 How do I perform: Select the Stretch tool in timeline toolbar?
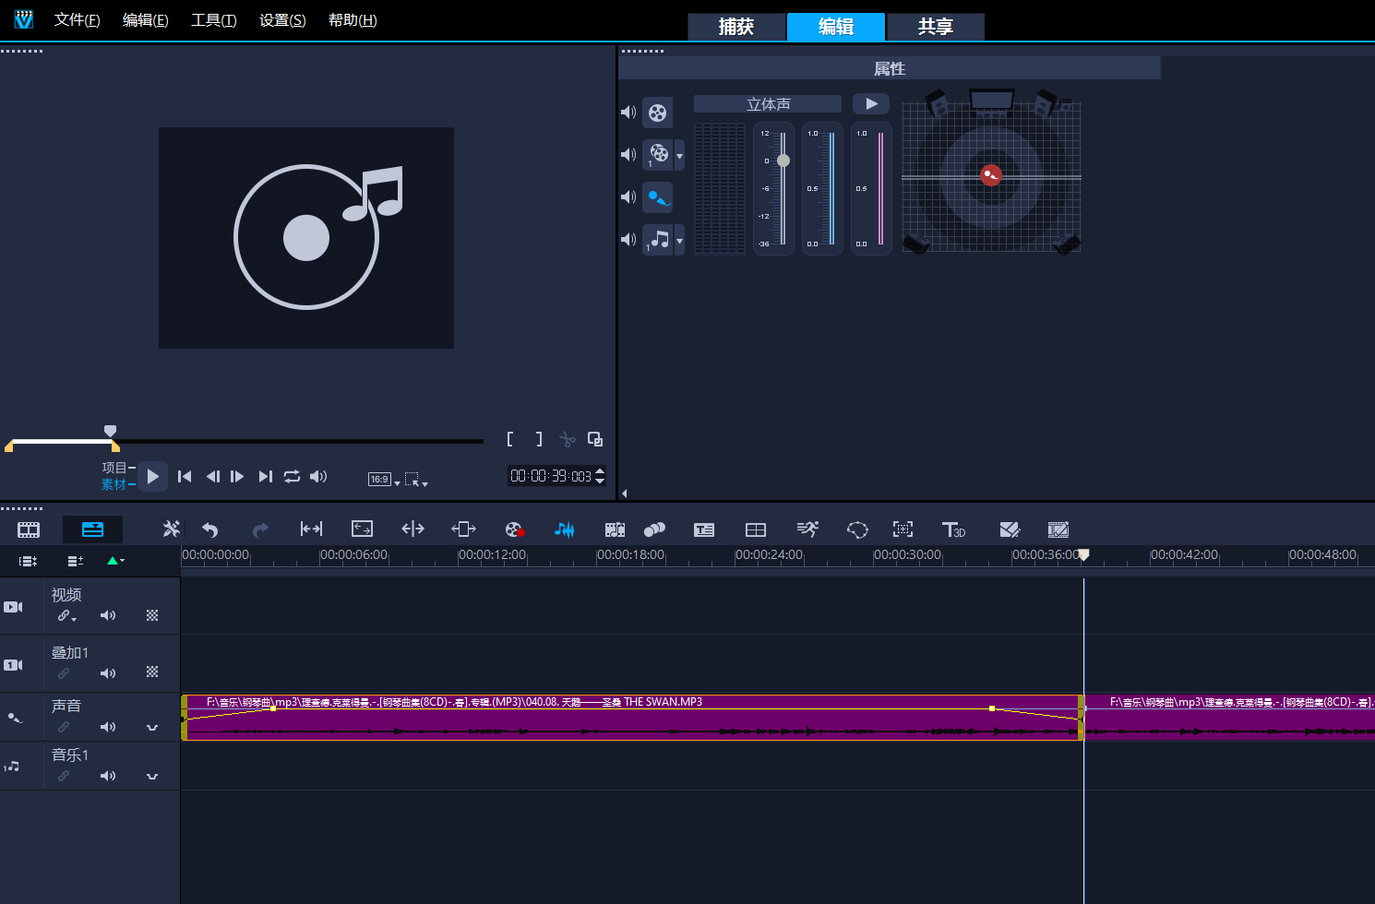(362, 529)
